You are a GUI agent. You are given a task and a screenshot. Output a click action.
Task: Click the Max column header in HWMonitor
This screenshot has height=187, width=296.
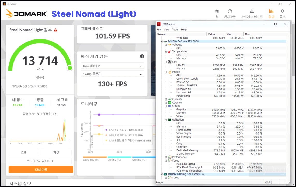[253, 34]
